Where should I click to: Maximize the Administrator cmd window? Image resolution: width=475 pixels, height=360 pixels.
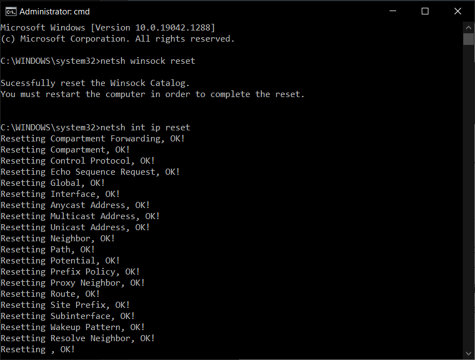tap(425, 11)
